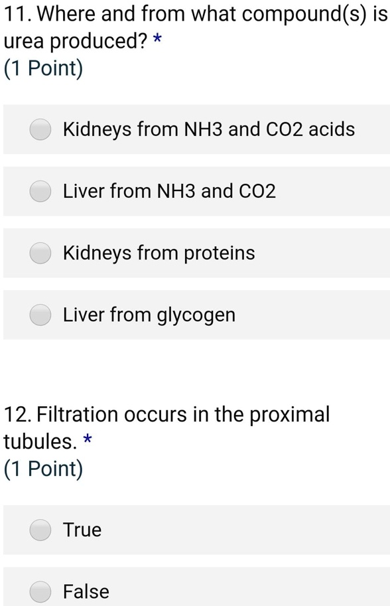Image resolution: width=390 pixels, height=606 pixels.
Task: Click the 'Kidneys from proteins' answer row
Action: point(195,253)
